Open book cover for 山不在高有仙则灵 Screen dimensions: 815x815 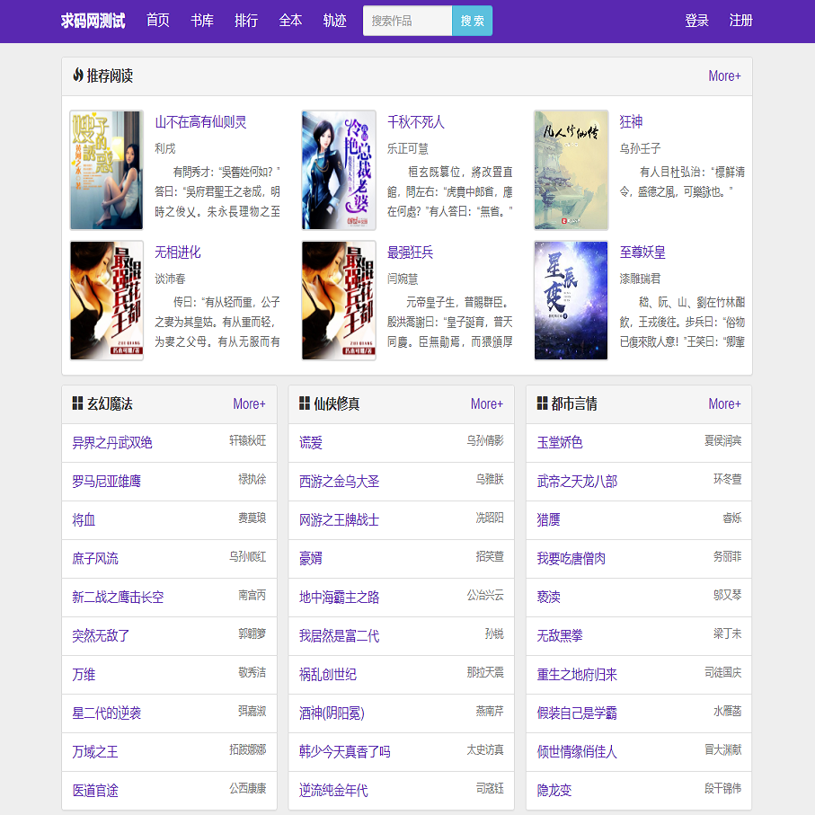click(106, 171)
